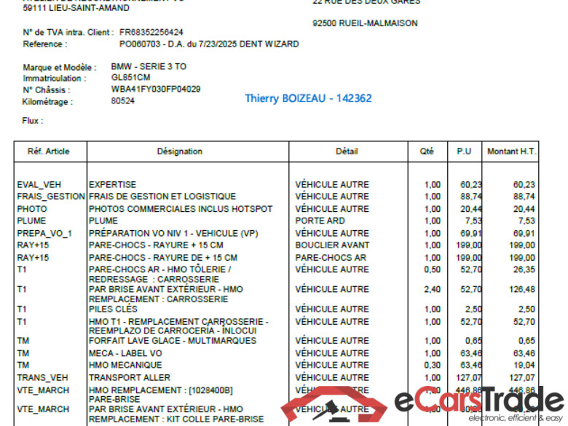Click FRAIS DE GESTION ET LOGISTIQUE
The height and width of the screenshot is (426, 568).
coord(162,197)
